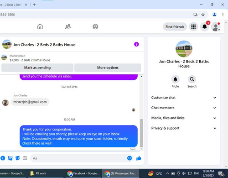Expand Privacy & support section

184,128
